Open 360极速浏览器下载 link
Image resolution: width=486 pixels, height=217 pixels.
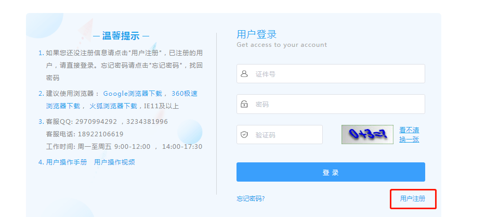[122, 99]
